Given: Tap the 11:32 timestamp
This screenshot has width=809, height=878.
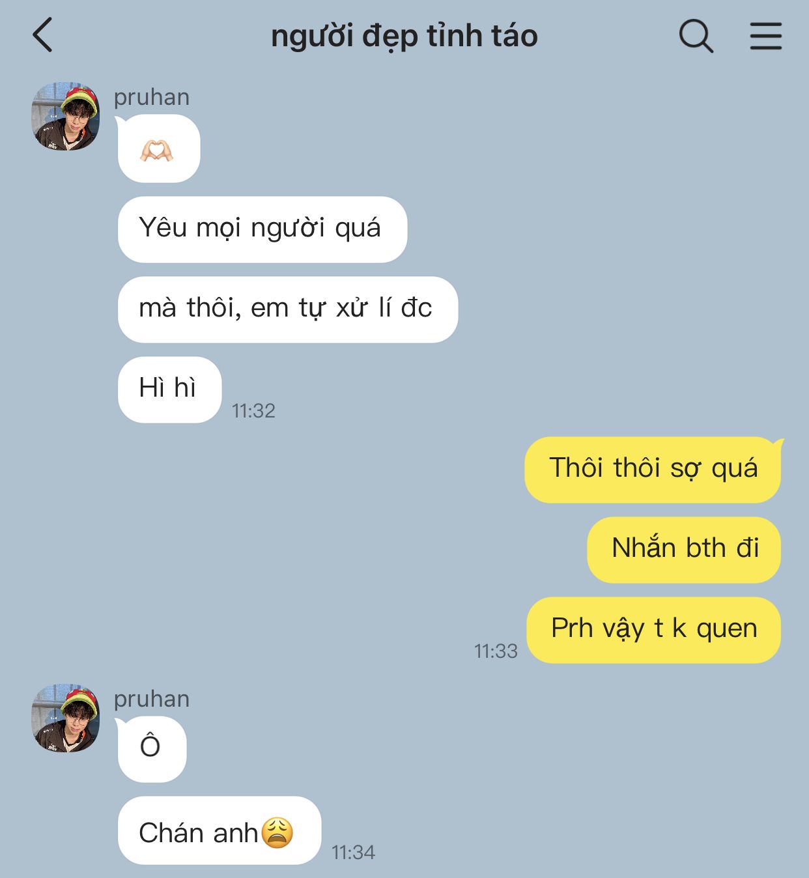Looking at the screenshot, I should [x=253, y=410].
